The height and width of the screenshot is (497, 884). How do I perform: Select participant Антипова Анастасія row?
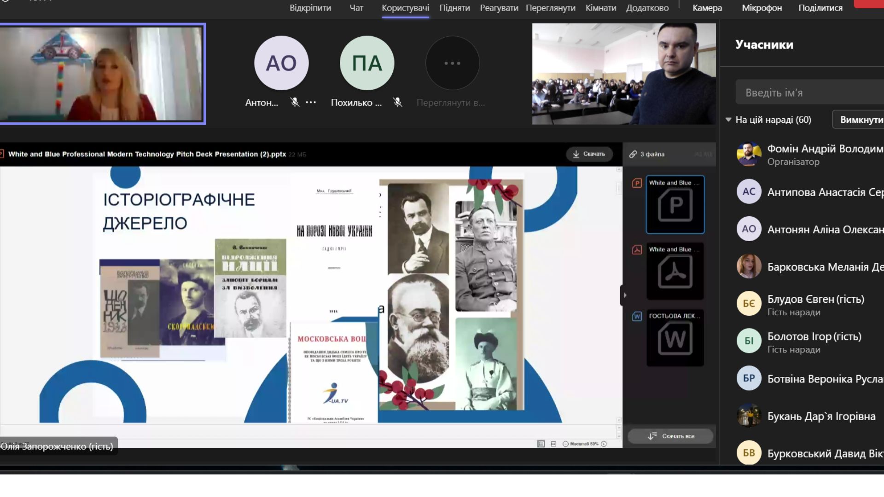(803, 192)
